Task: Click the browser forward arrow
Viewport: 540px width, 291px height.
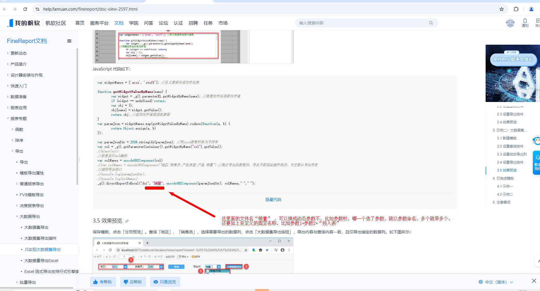Action: 15,9
